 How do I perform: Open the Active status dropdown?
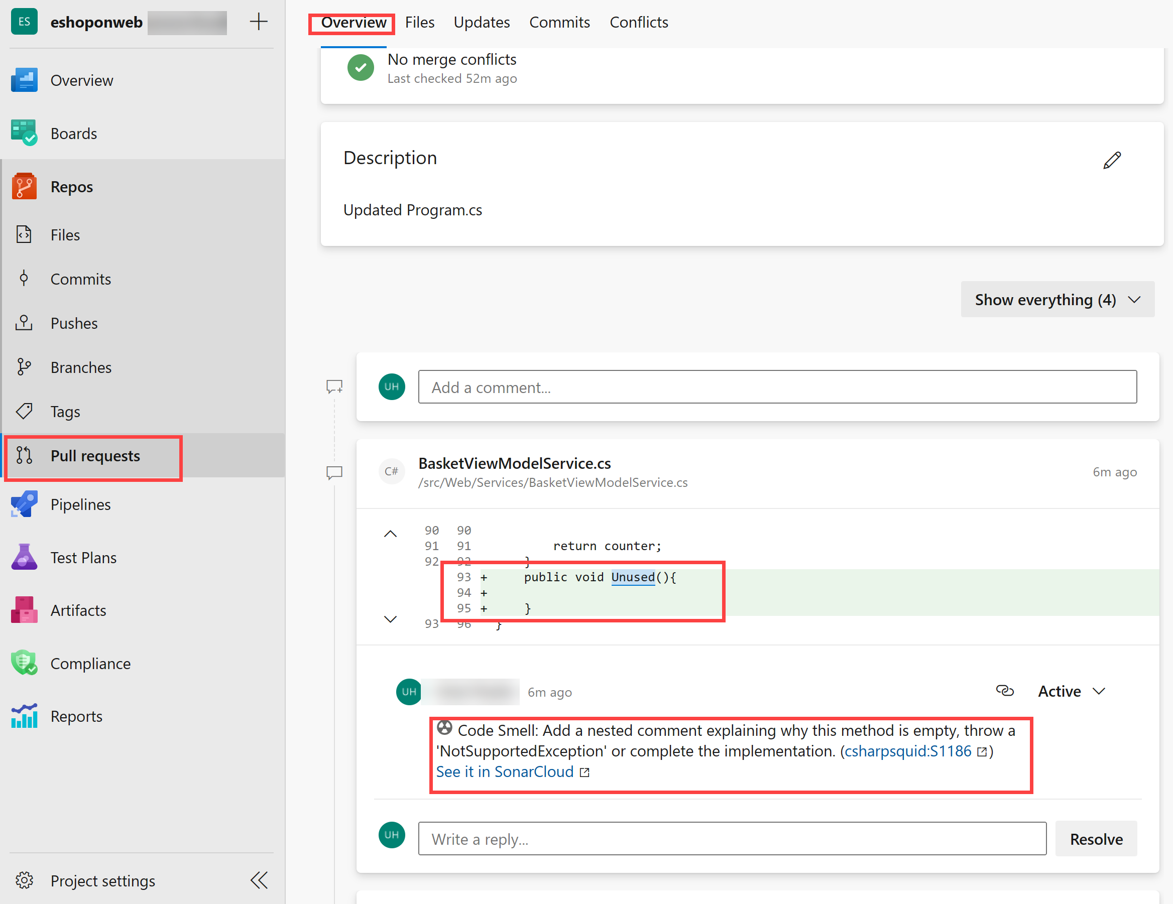(1072, 691)
